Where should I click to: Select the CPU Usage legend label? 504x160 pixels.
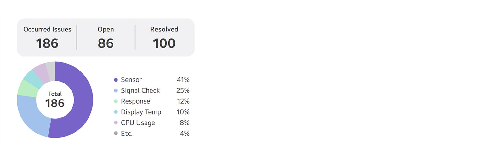[x=138, y=123]
